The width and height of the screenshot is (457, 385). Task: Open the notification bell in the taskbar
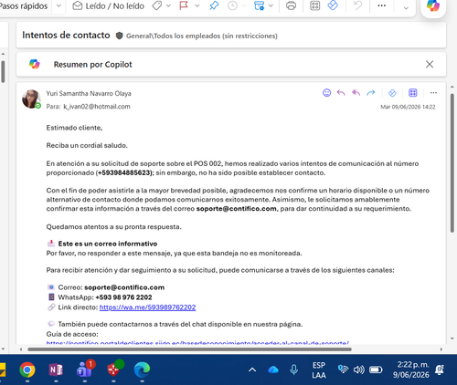click(440, 369)
